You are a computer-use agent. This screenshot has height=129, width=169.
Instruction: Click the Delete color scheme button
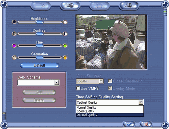tap(39, 100)
